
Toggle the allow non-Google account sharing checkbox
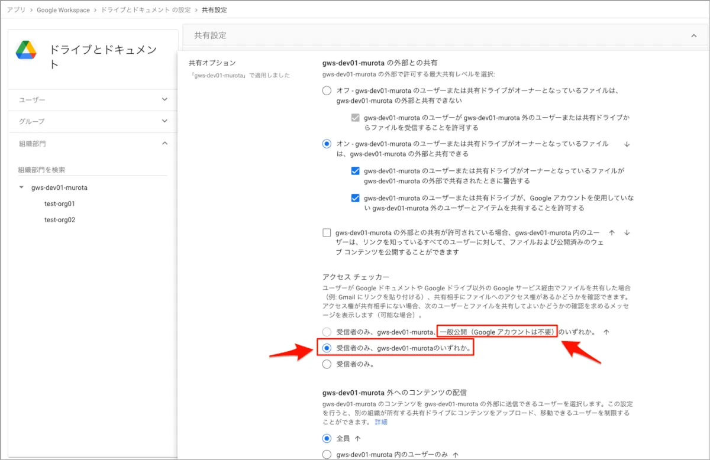point(356,198)
